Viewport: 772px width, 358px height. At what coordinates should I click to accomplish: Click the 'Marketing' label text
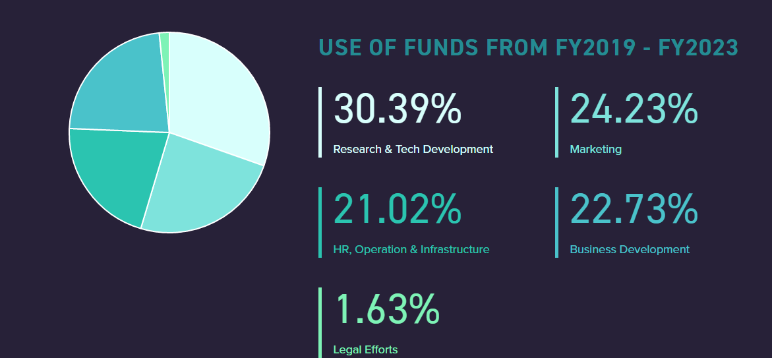pyautogui.click(x=595, y=149)
